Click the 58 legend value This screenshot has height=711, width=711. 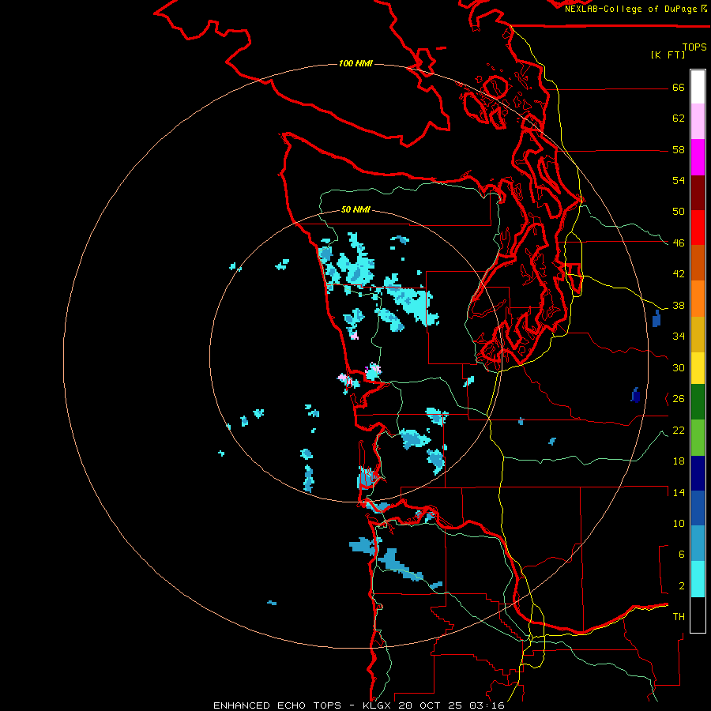coord(679,149)
